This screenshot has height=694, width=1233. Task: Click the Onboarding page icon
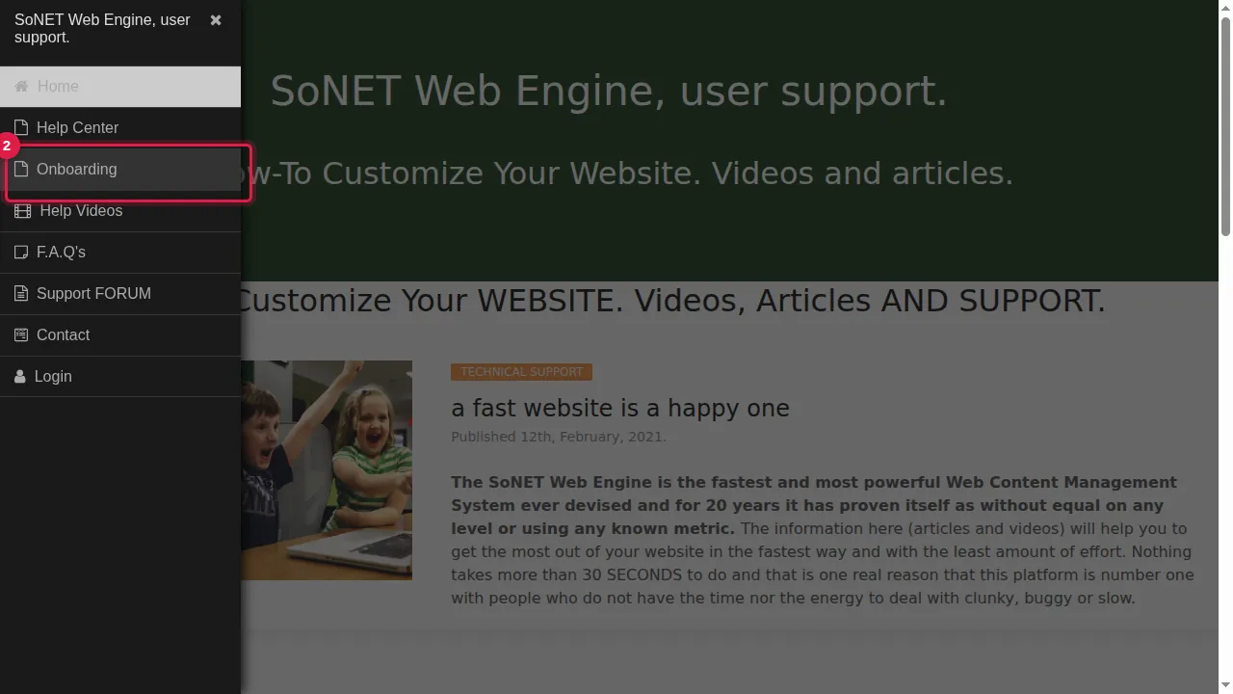[x=21, y=169]
